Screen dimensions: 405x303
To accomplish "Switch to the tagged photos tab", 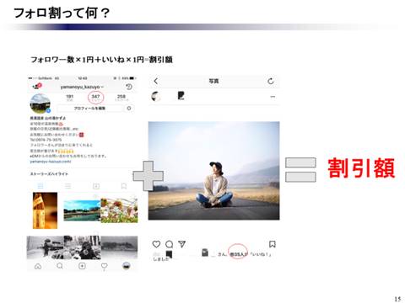I will [x=96, y=186].
